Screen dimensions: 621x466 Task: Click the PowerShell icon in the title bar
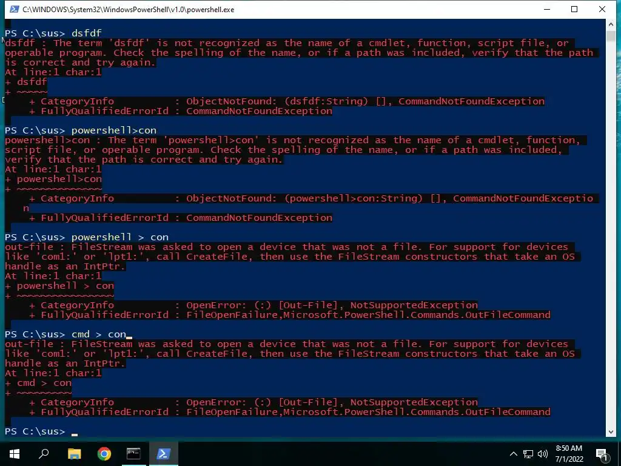[x=15, y=9]
